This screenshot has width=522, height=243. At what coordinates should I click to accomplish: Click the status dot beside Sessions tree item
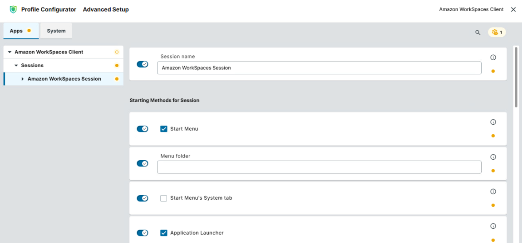pos(117,66)
